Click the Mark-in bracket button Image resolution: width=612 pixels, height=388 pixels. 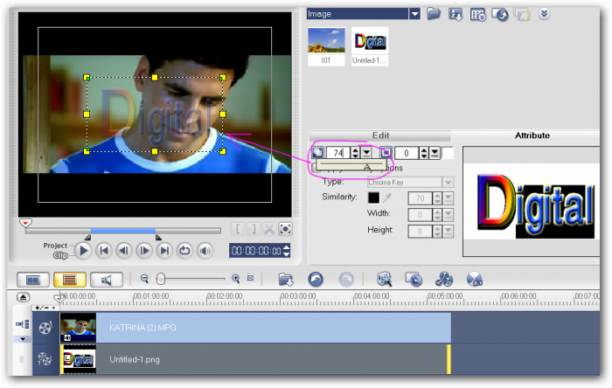click(x=238, y=229)
